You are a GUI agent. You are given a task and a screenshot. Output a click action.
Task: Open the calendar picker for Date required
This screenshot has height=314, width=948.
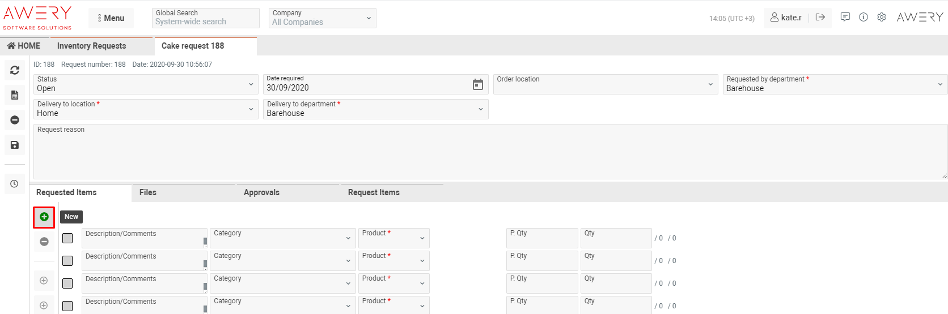478,84
